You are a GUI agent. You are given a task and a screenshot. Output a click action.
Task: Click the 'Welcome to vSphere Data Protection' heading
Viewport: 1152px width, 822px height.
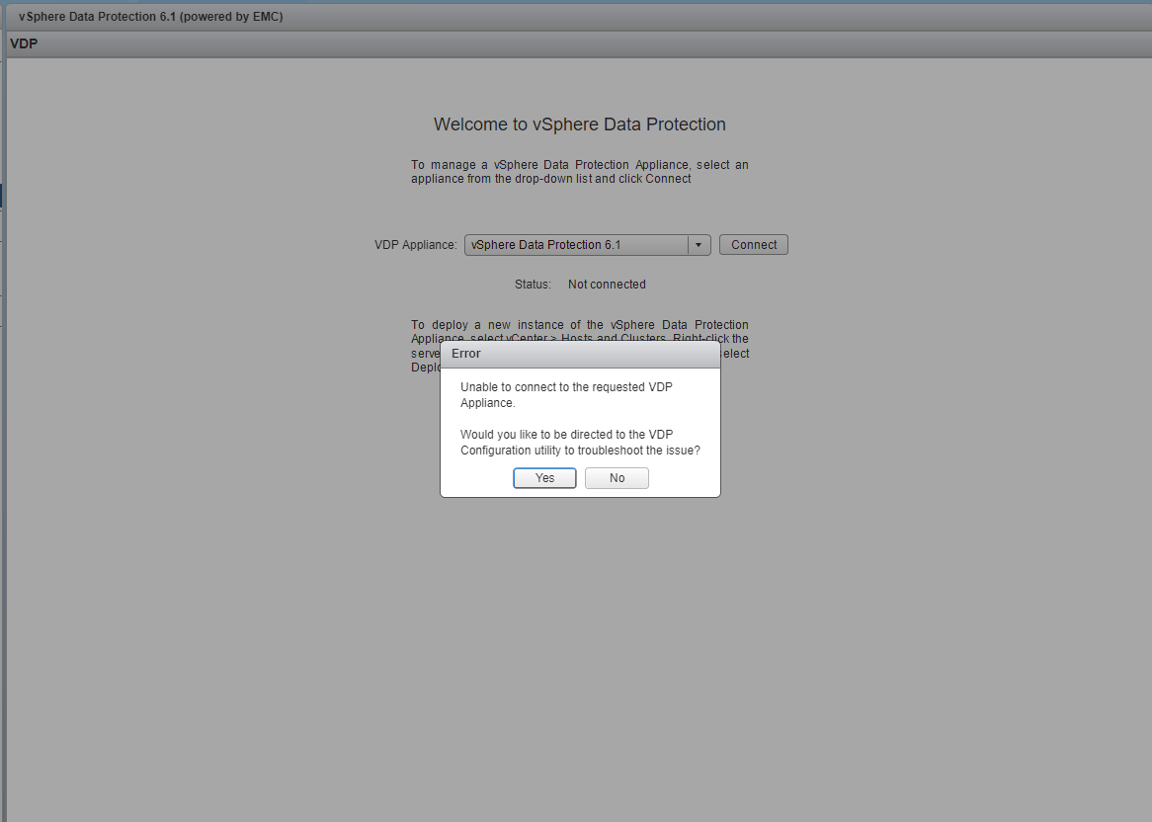[580, 124]
